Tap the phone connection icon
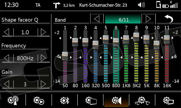This screenshot has height=108, width=181. tap(159, 5)
